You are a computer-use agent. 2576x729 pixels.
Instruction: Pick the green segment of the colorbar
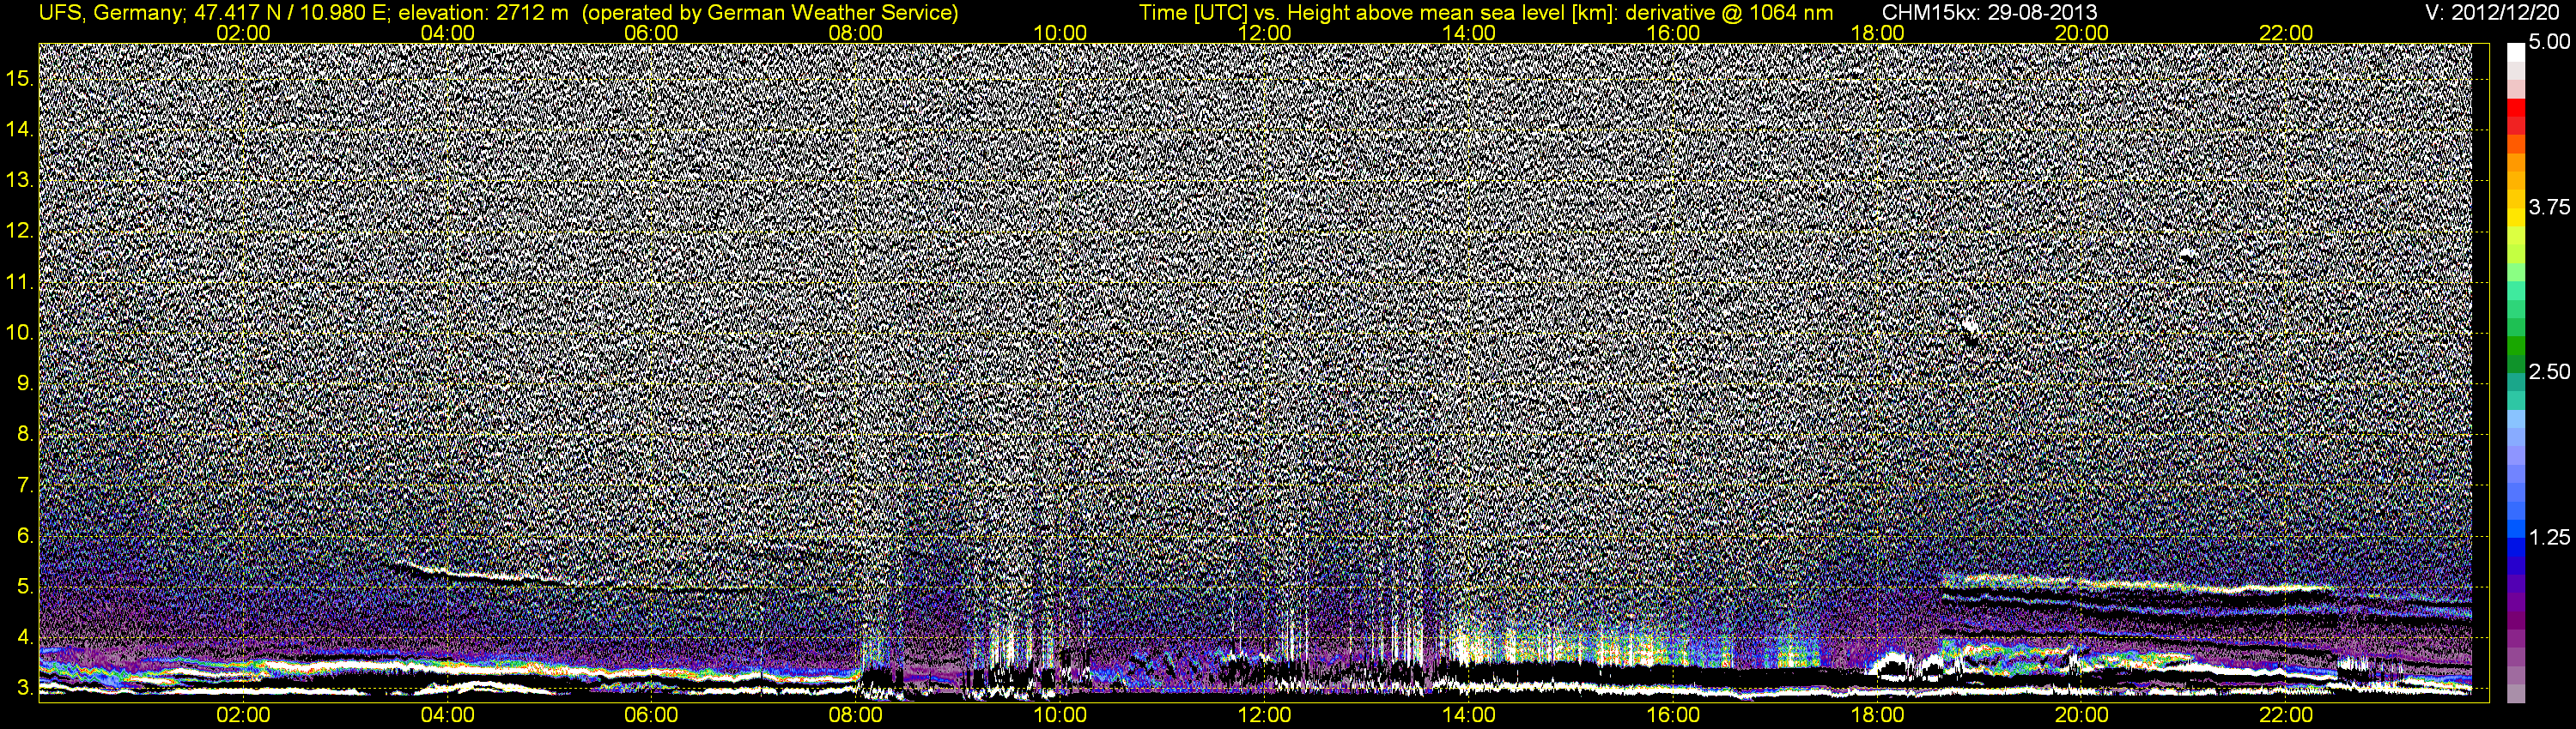click(x=2516, y=345)
